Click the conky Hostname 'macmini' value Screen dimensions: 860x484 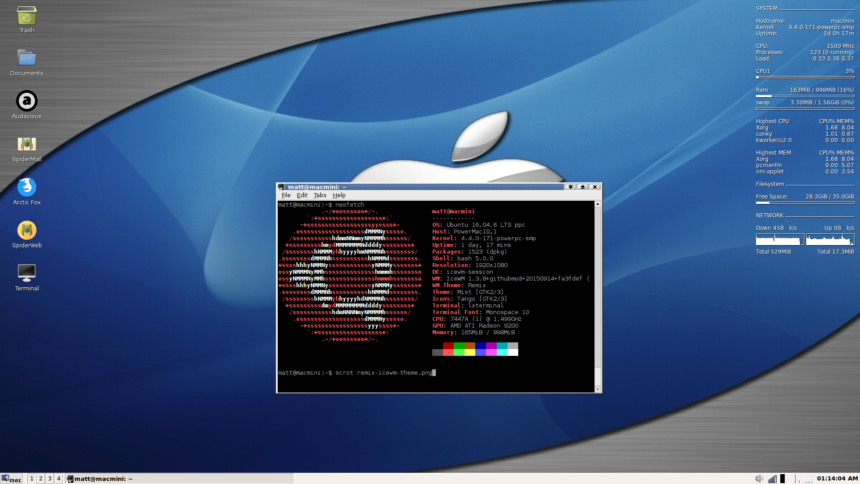point(843,21)
